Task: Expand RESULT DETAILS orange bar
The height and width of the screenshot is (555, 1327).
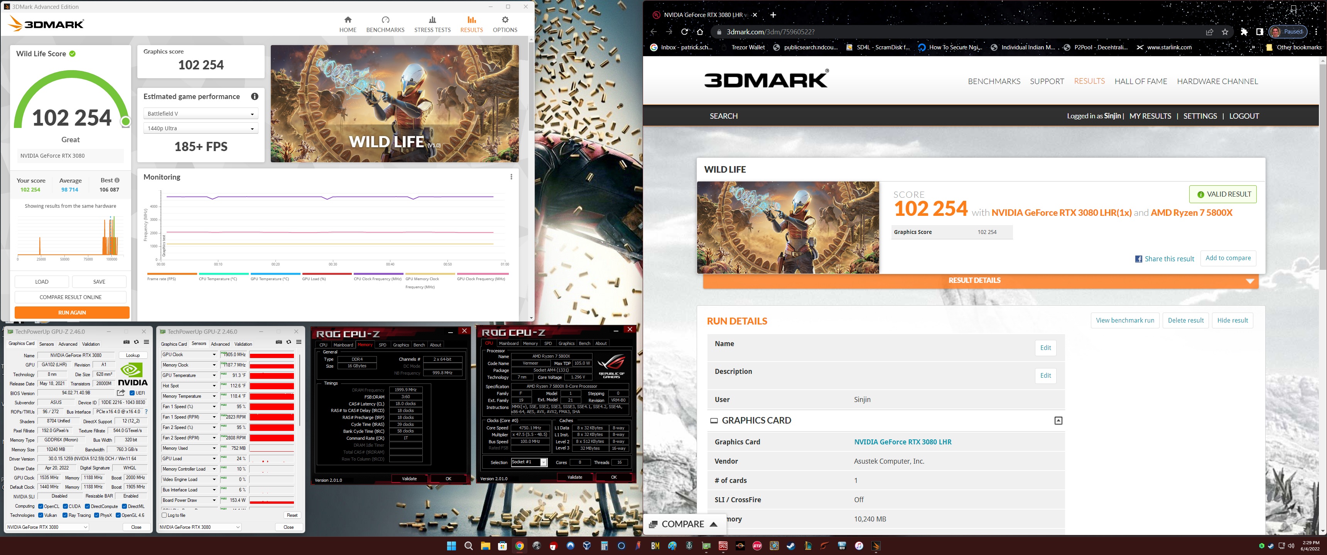Action: (x=980, y=281)
